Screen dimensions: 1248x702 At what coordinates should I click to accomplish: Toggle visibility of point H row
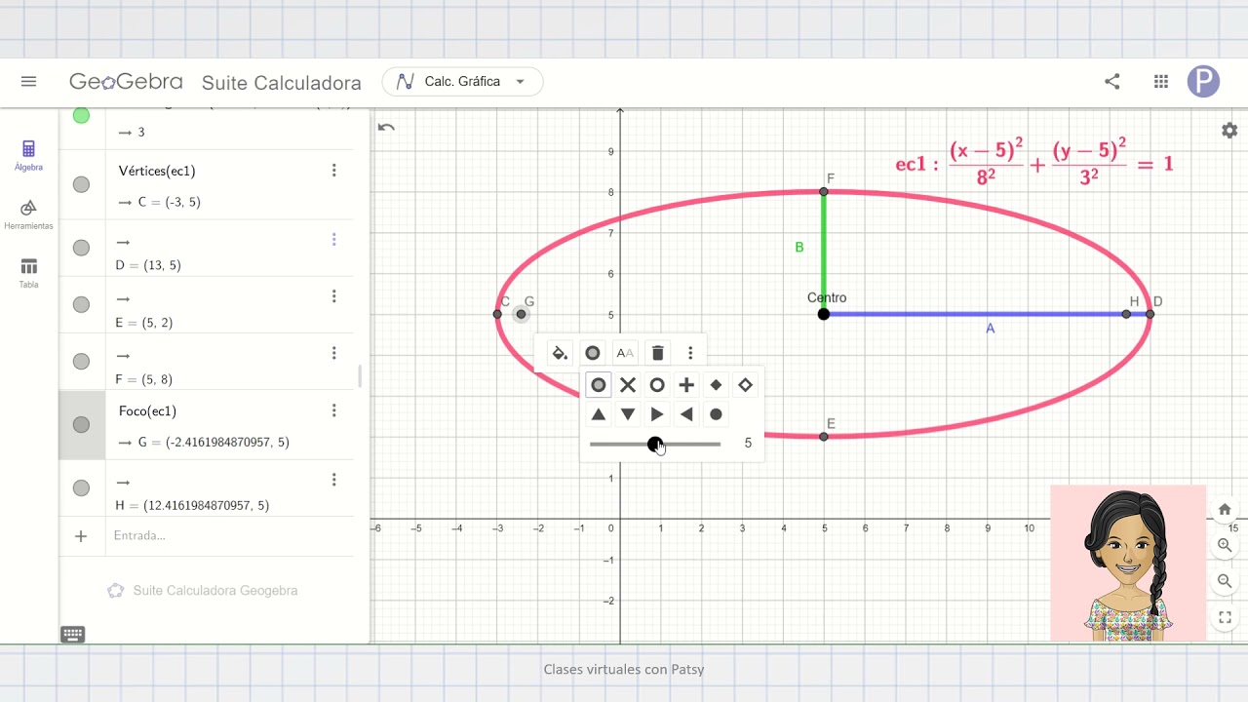click(81, 487)
